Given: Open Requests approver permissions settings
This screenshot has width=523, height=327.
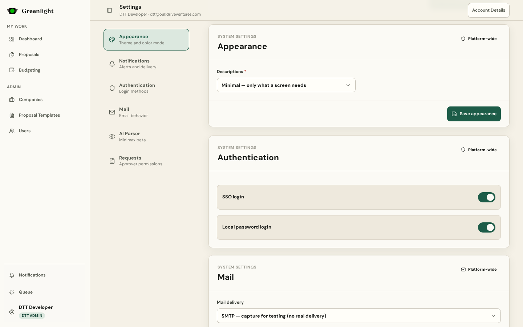Looking at the screenshot, I should pyautogui.click(x=146, y=161).
